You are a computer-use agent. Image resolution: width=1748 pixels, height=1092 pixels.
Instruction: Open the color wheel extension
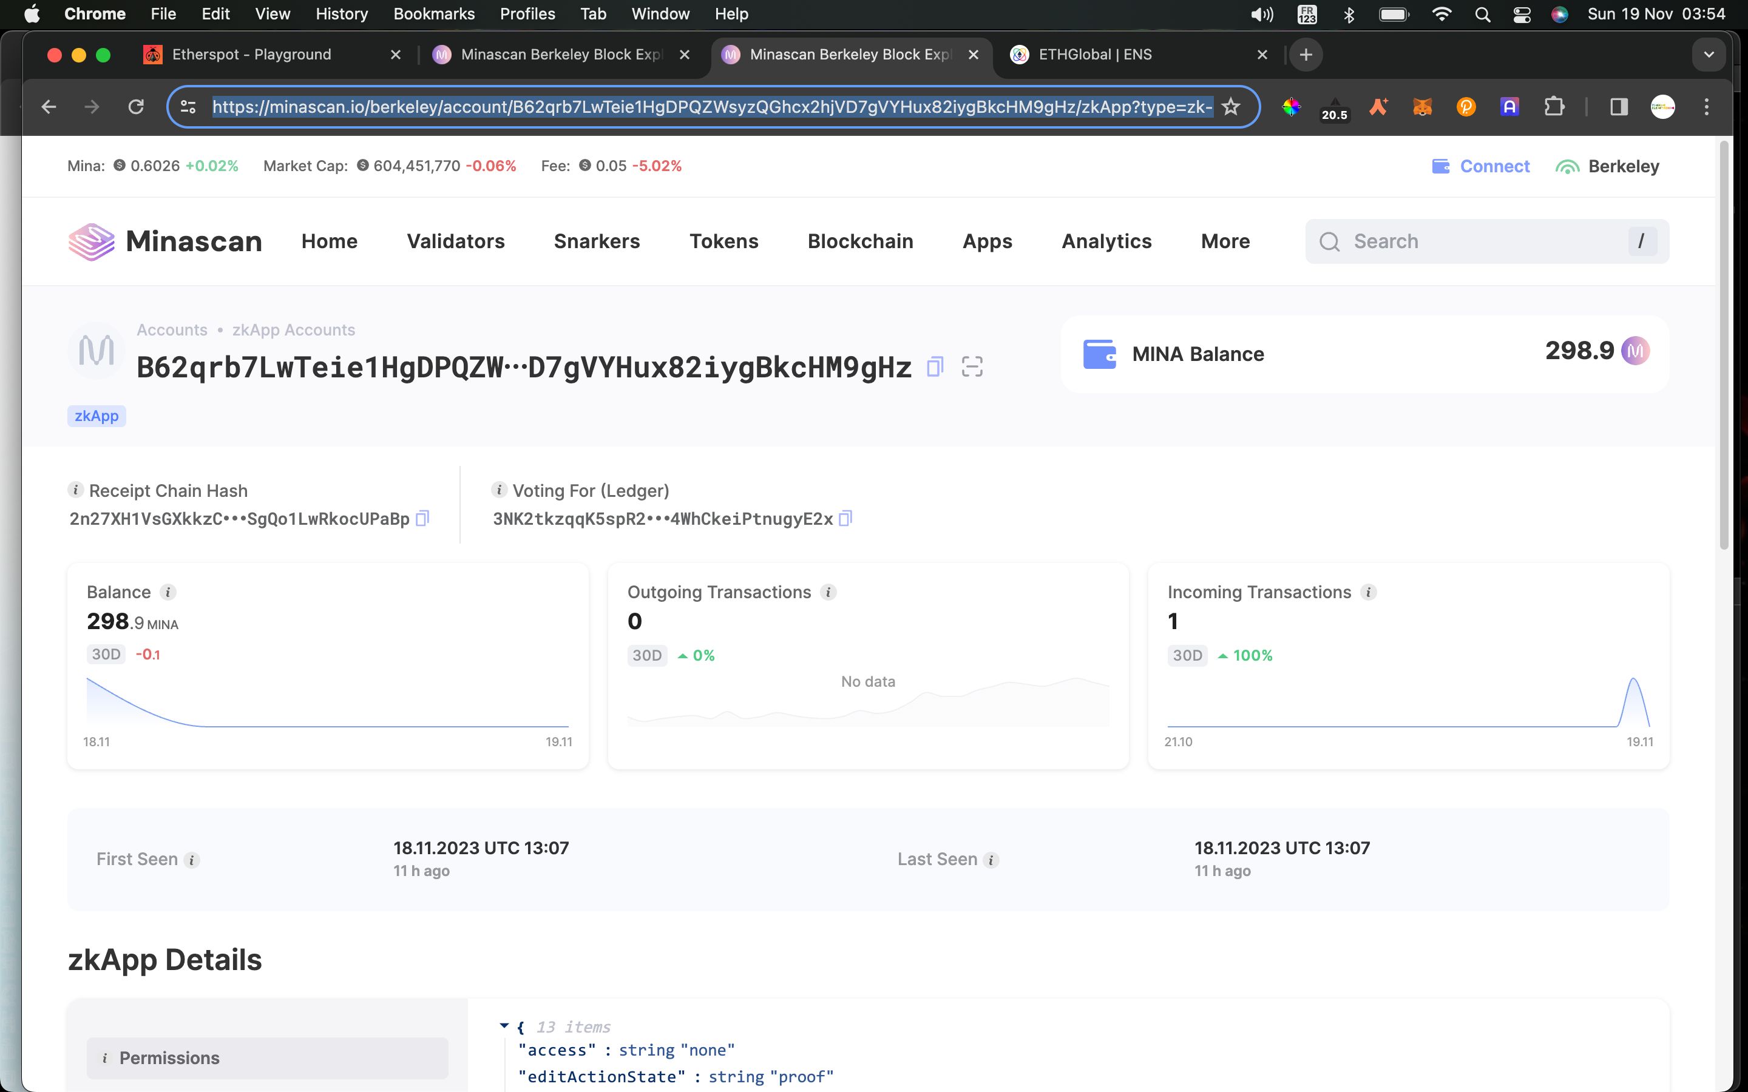(x=1291, y=107)
